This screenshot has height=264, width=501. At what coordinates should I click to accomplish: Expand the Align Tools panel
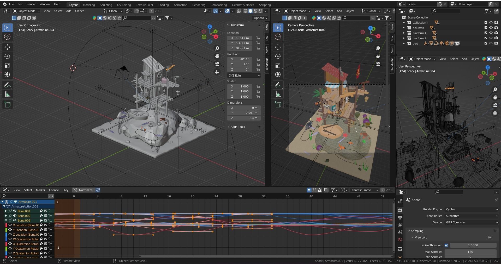(237, 127)
